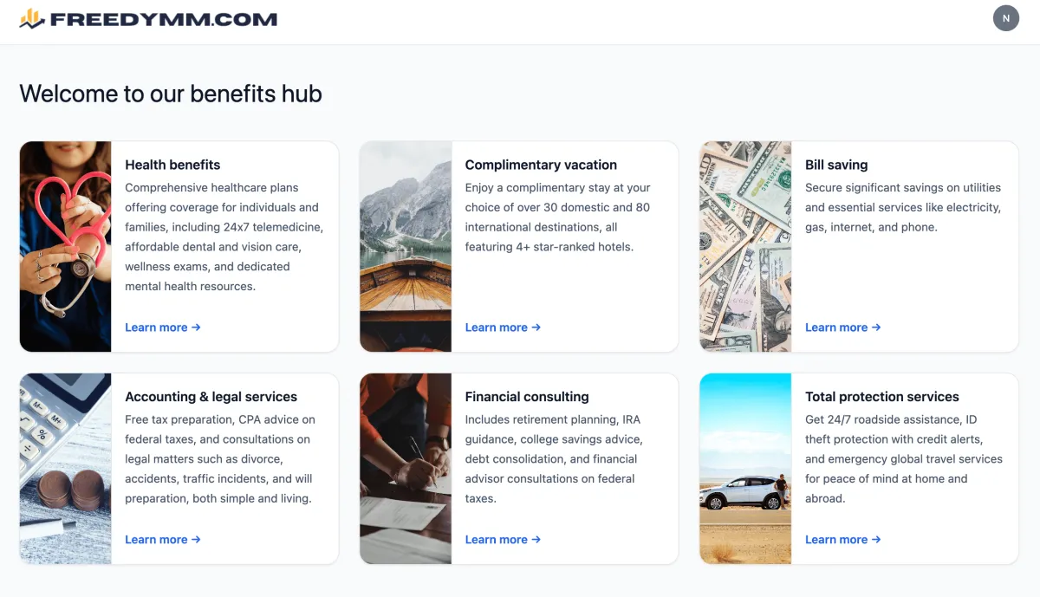
Task: Open the Total protection services title
Action: click(x=882, y=397)
